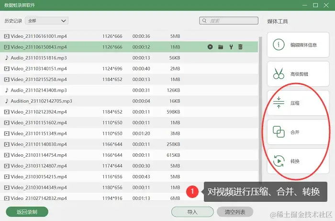Delete selected video with trash icon
Image resolution: width=335 pixels, height=221 pixels.
pyautogui.click(x=240, y=47)
